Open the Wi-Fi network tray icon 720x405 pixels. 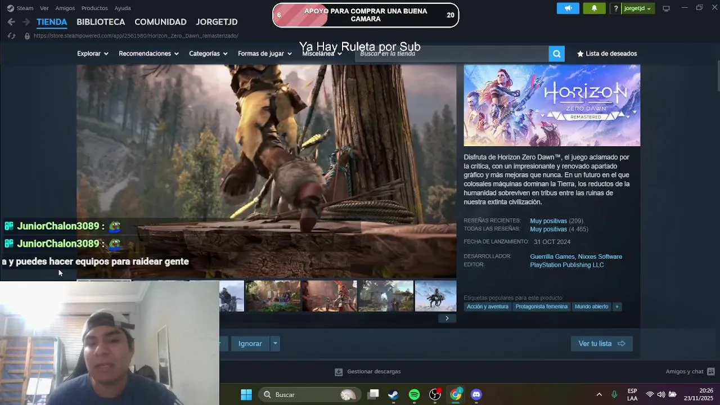650,394
